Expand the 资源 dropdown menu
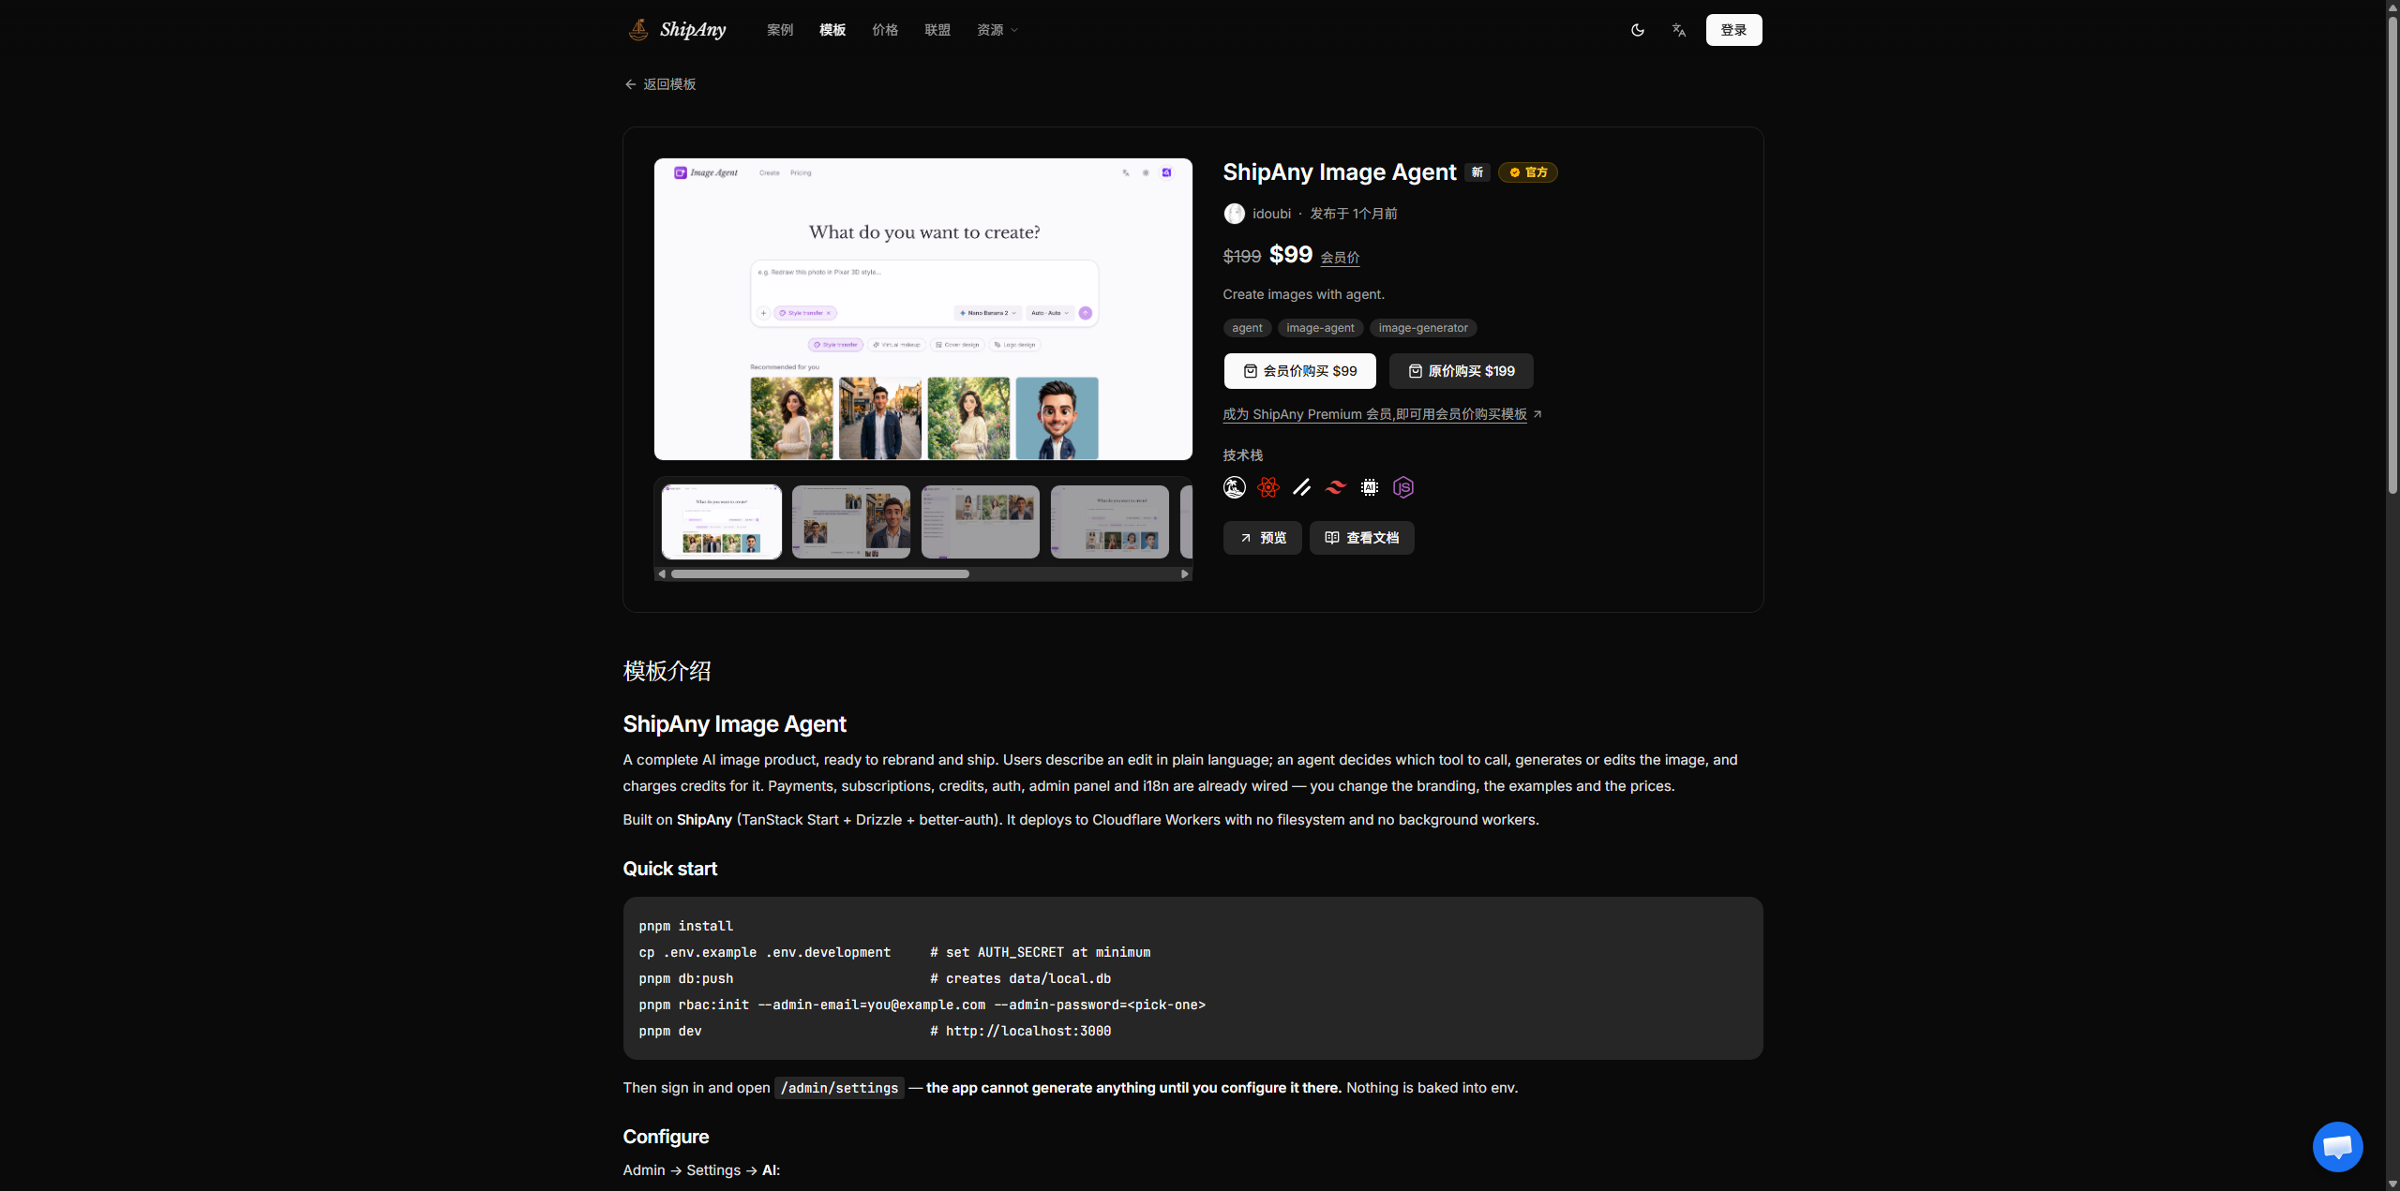 [997, 30]
